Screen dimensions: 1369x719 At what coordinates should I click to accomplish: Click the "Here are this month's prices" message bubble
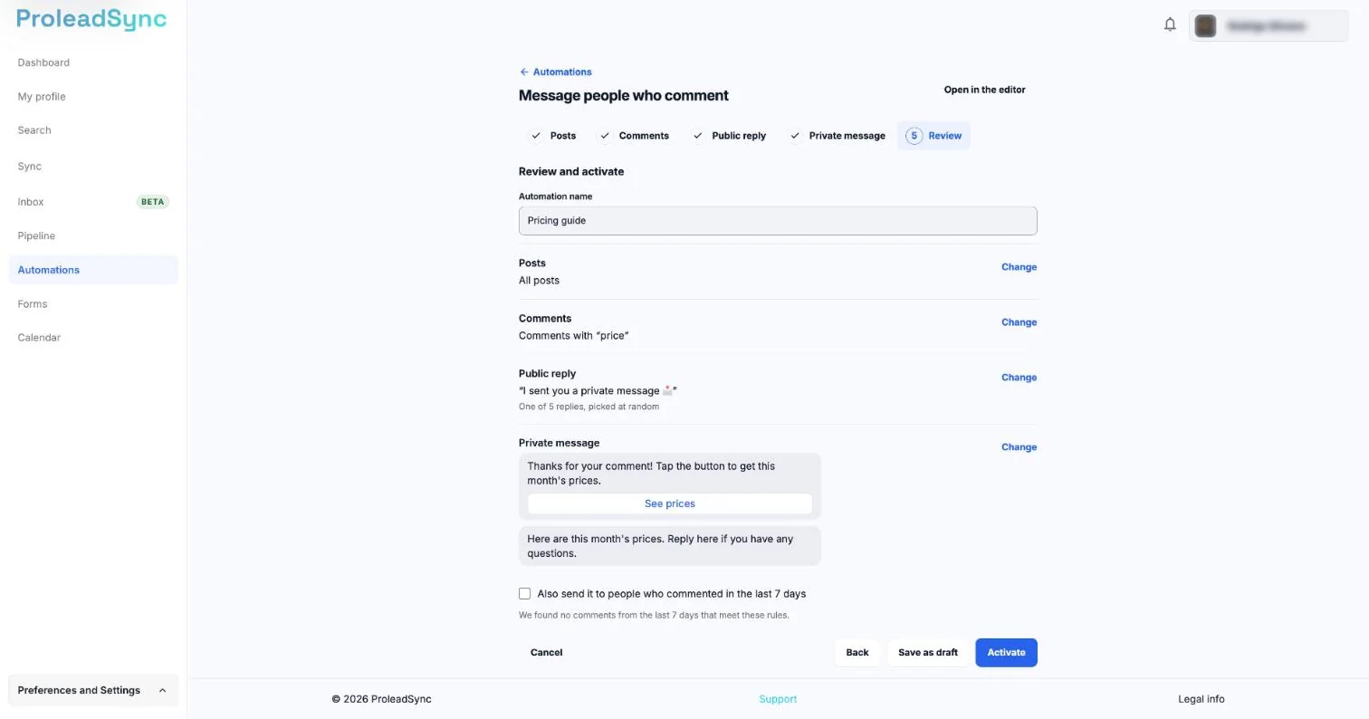[670, 546]
